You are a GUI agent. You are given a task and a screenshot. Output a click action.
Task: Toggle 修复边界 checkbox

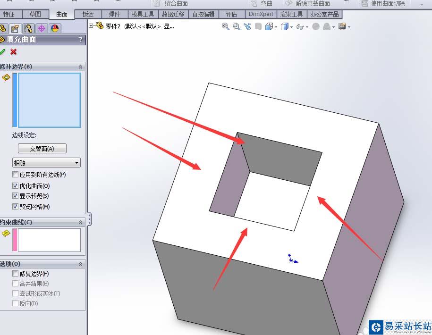coord(16,273)
